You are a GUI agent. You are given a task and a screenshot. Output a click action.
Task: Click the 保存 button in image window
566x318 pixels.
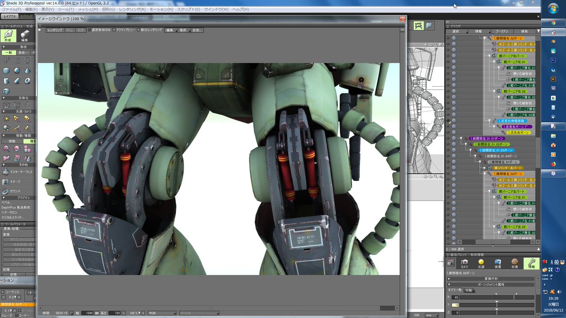pyautogui.click(x=183, y=30)
